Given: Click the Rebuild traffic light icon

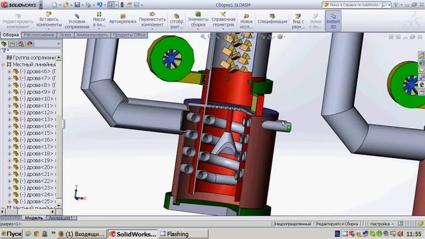Looking at the screenshot, I should 122,5.
